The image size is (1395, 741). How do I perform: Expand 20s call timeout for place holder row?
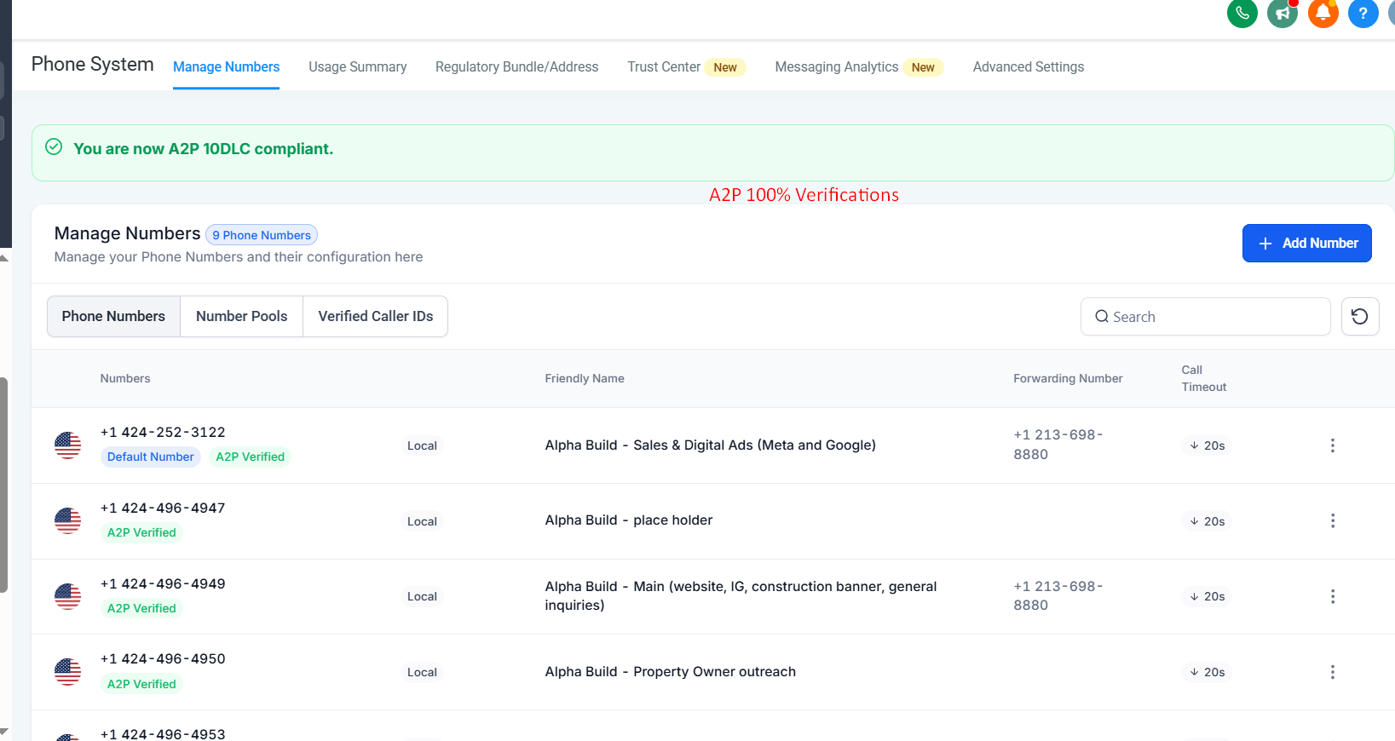[x=1207, y=521]
